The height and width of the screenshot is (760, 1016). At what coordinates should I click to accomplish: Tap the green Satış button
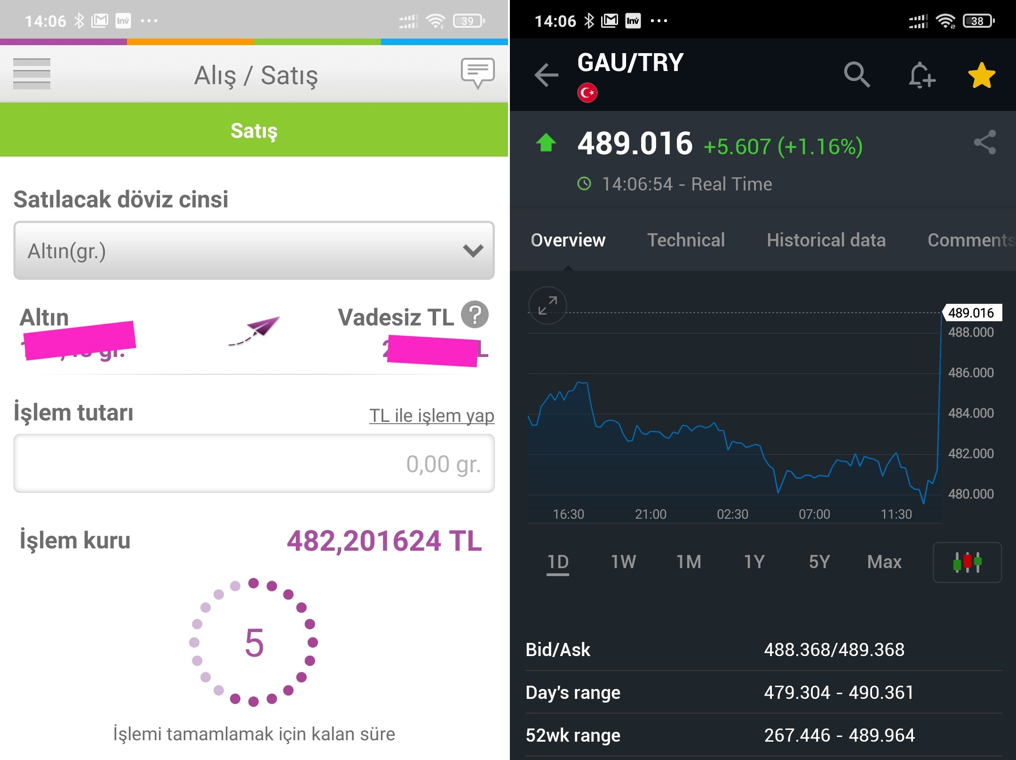pos(254,130)
